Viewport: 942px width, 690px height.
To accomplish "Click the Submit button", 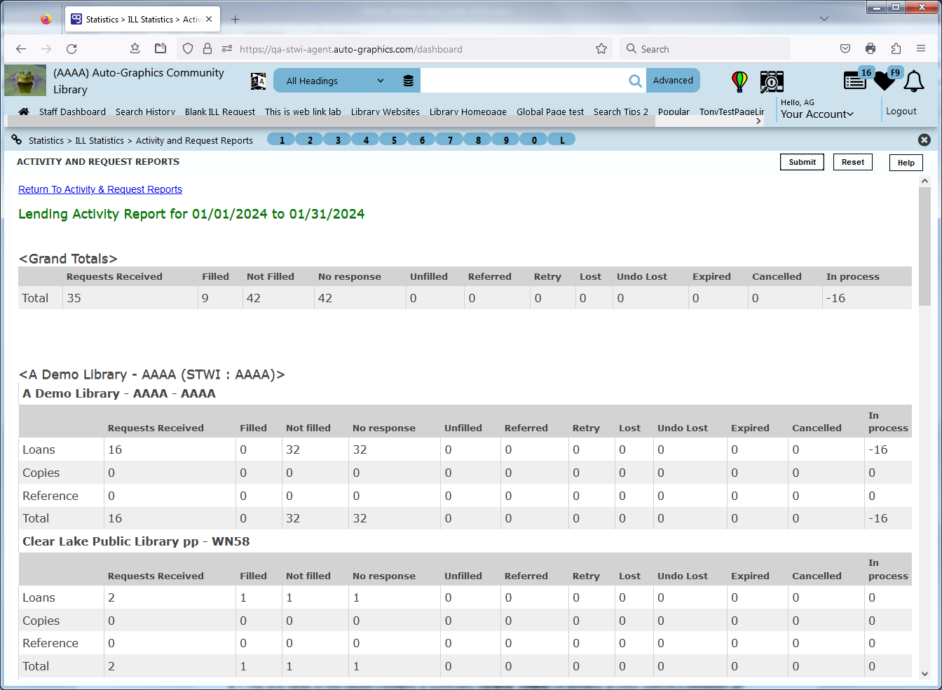I will tap(802, 162).
